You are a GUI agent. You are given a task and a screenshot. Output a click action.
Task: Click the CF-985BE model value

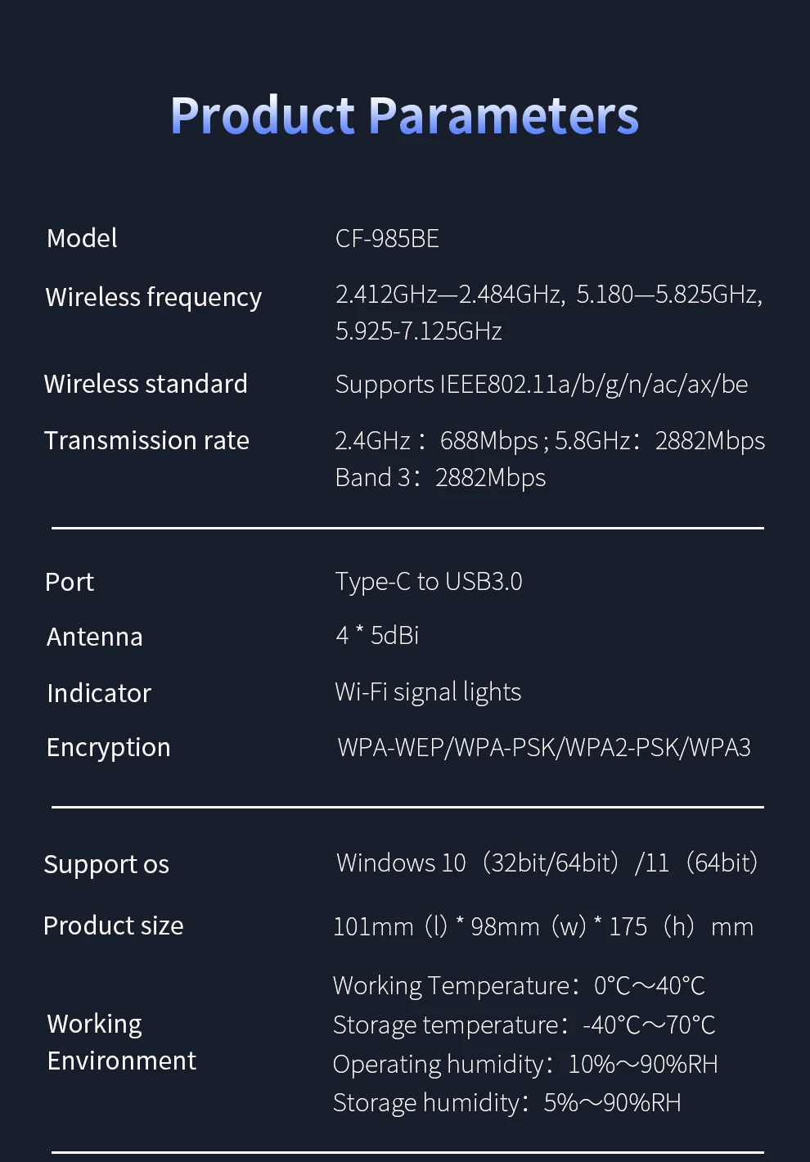pyautogui.click(x=387, y=238)
